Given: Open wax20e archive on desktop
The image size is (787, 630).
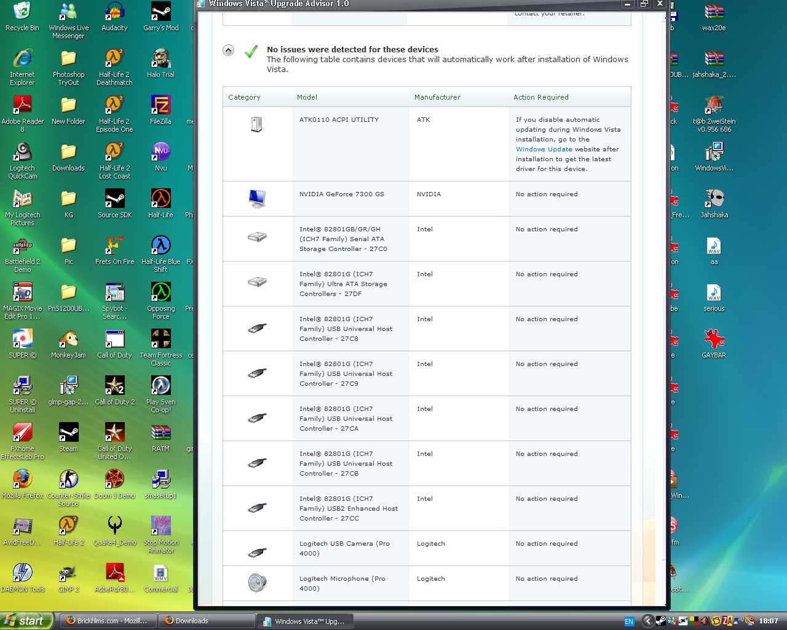Looking at the screenshot, I should 714,17.
